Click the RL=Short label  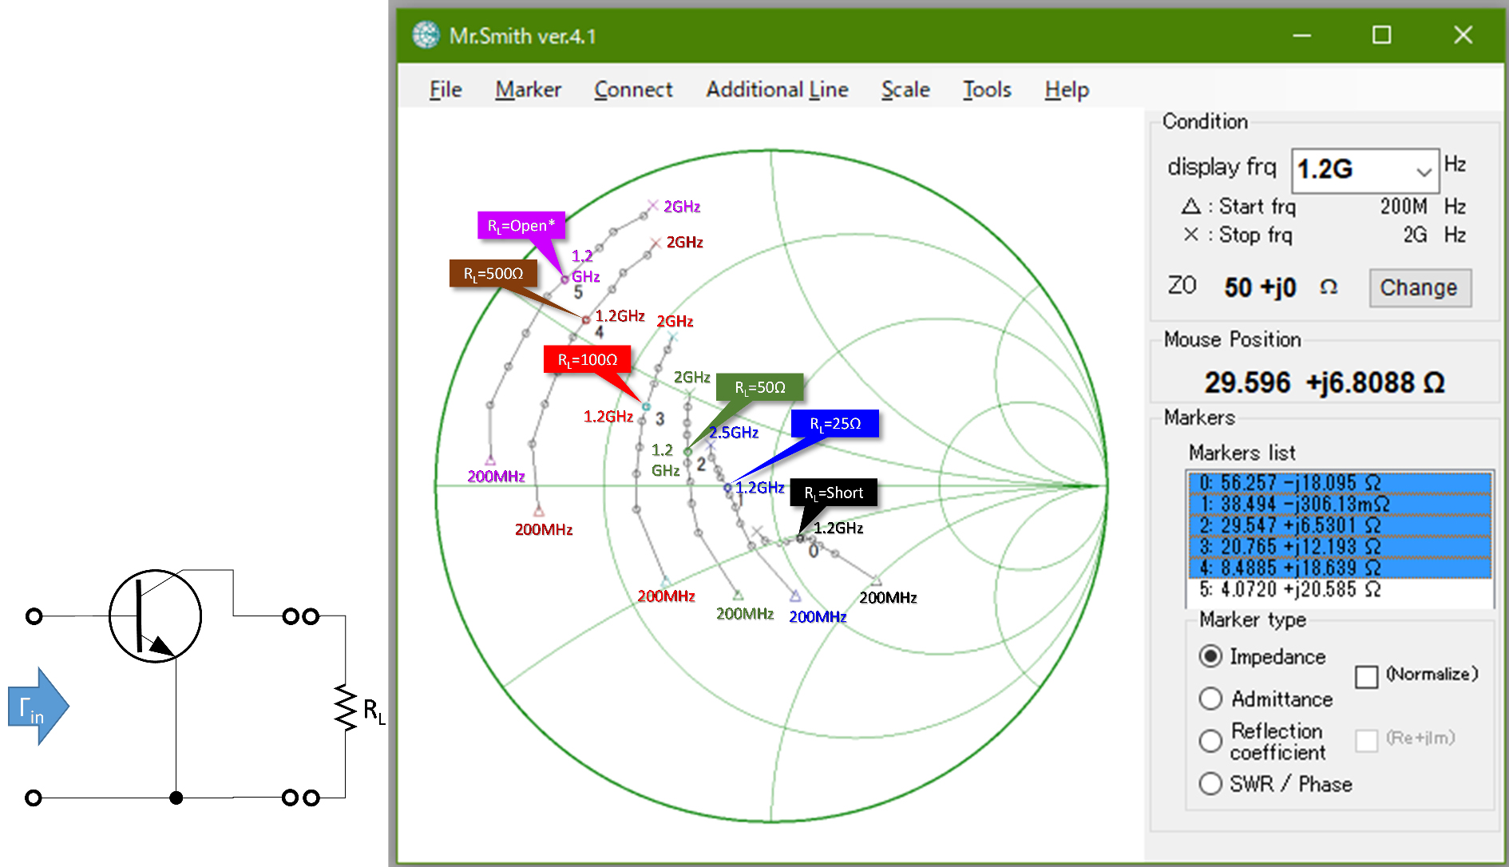834,493
